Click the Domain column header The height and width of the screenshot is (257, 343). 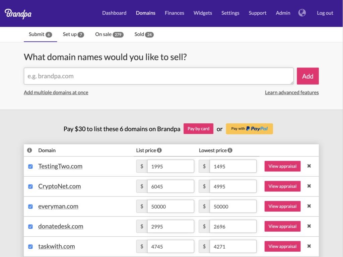[x=47, y=150]
